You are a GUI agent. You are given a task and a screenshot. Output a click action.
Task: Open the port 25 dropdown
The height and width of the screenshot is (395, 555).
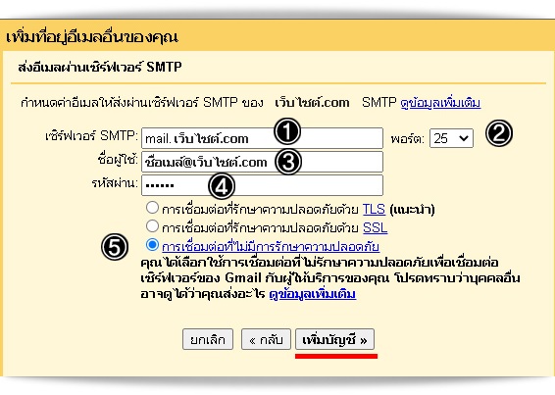pyautogui.click(x=451, y=138)
